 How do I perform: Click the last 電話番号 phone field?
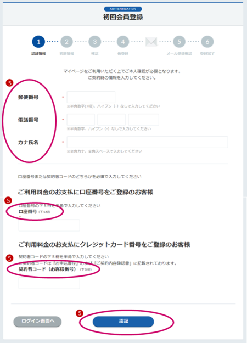click(x=143, y=120)
